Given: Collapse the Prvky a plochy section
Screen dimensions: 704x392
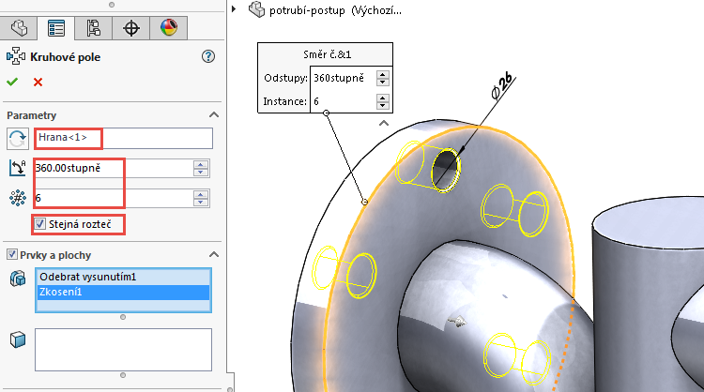Looking at the screenshot, I should tap(214, 255).
